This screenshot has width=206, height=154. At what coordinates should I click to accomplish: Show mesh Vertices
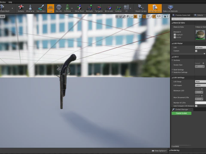click(118, 9)
